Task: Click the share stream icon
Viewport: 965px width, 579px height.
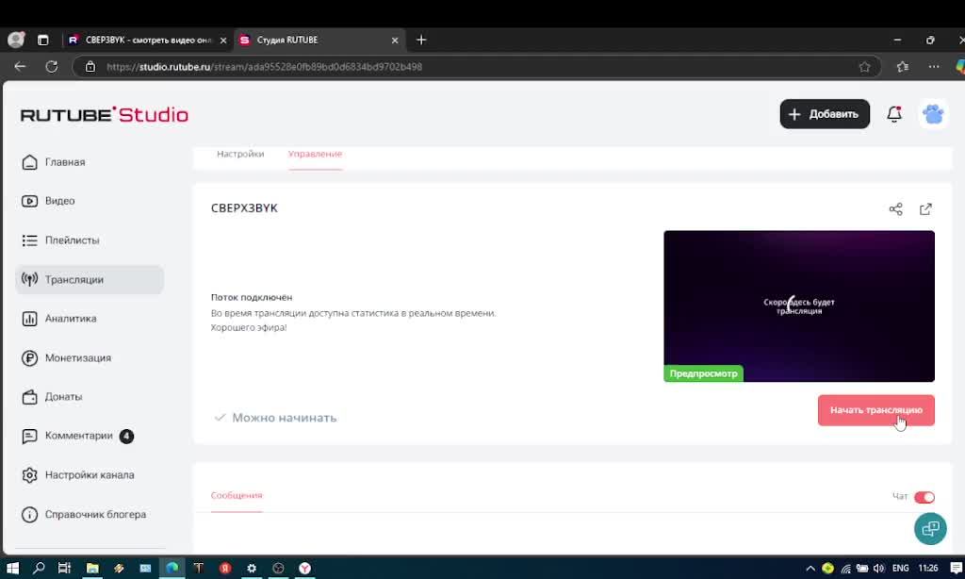Action: pyautogui.click(x=895, y=209)
